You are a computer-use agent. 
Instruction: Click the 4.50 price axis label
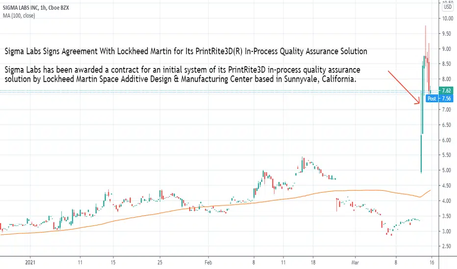[x=446, y=185]
